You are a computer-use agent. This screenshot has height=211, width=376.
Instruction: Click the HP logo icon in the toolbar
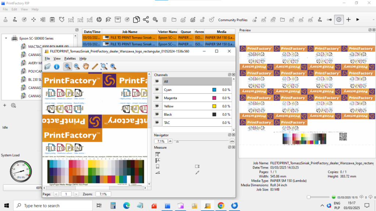(x=98, y=20)
